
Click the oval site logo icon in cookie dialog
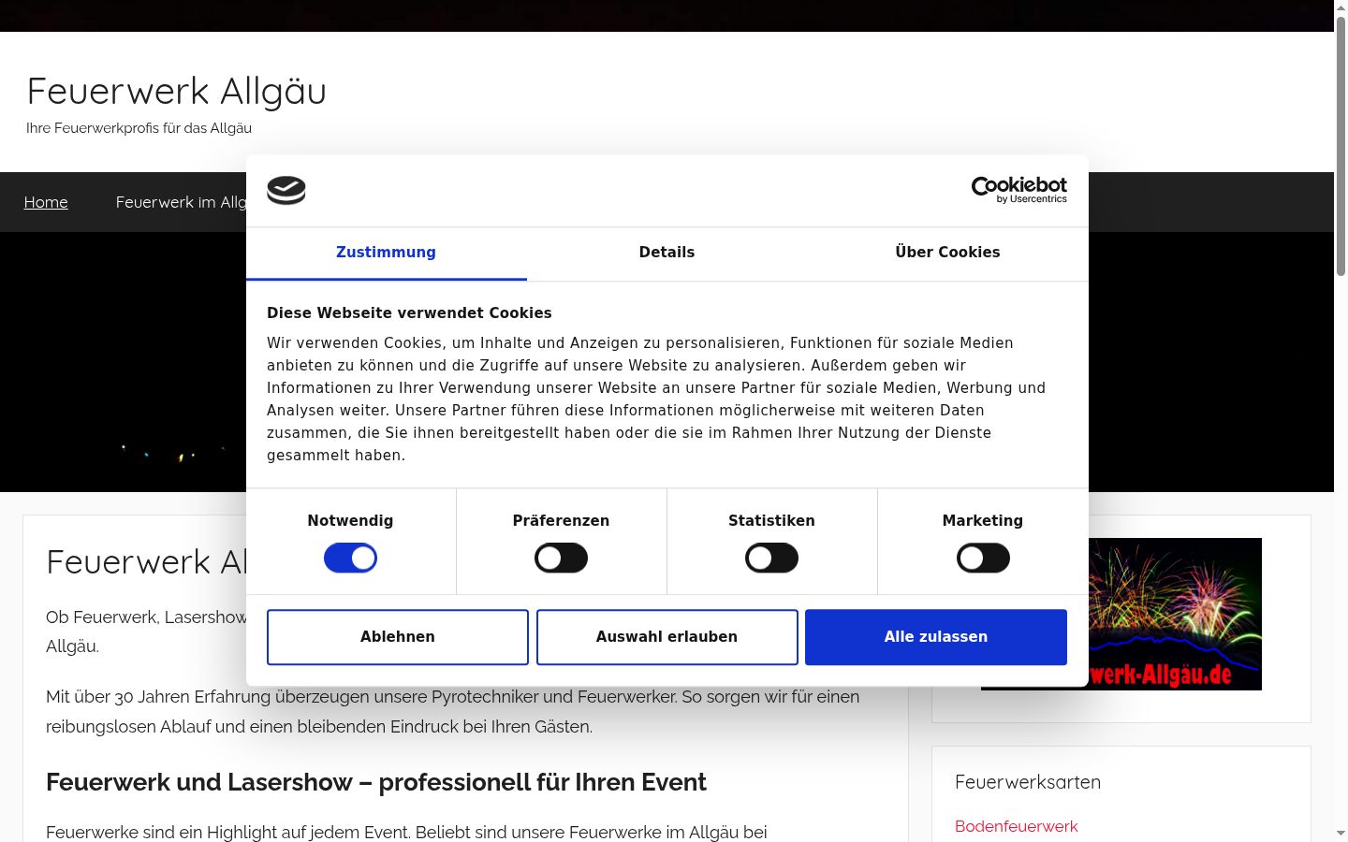tap(286, 190)
